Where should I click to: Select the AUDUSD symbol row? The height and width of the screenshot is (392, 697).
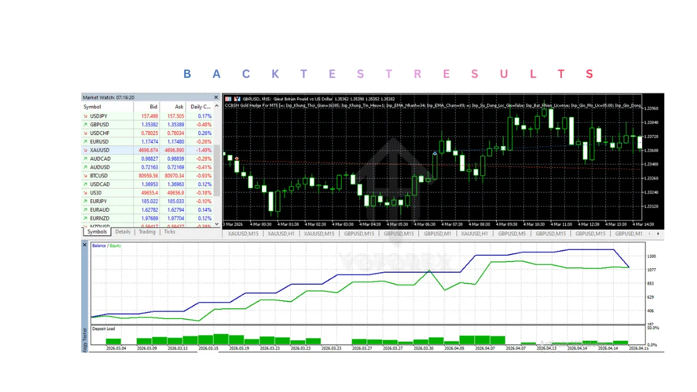[148, 167]
